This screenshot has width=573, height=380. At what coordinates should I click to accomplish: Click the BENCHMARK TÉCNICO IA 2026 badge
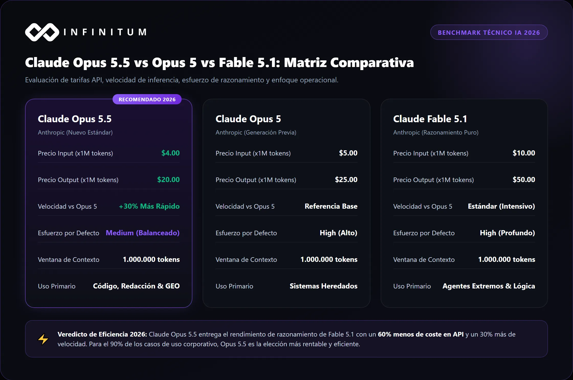click(489, 32)
